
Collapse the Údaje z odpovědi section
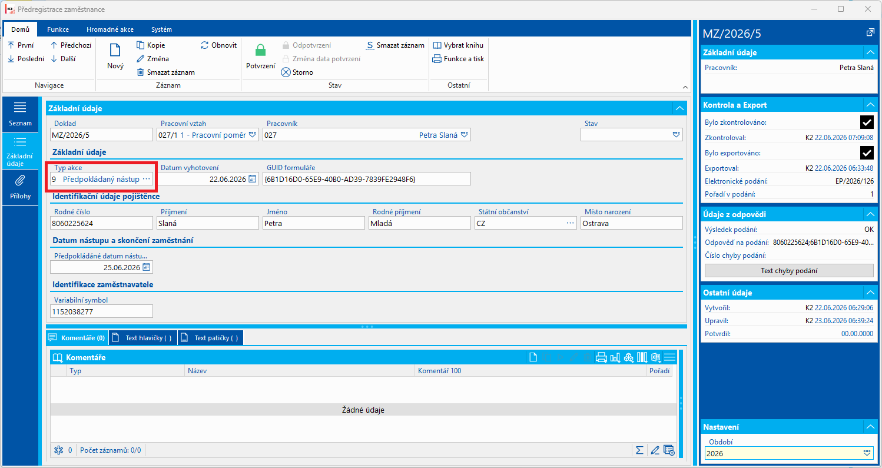pos(870,214)
